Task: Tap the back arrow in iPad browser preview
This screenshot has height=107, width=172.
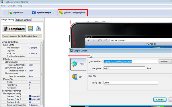Action: 88,40
